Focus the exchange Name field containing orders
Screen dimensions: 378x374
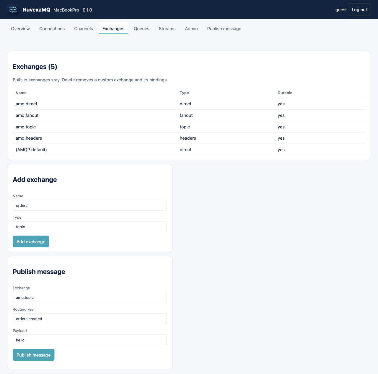tap(90, 205)
